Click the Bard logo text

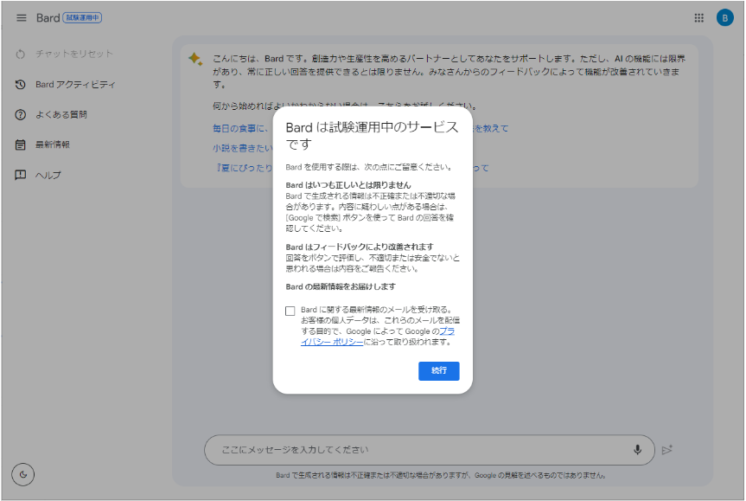pyautogui.click(x=48, y=17)
